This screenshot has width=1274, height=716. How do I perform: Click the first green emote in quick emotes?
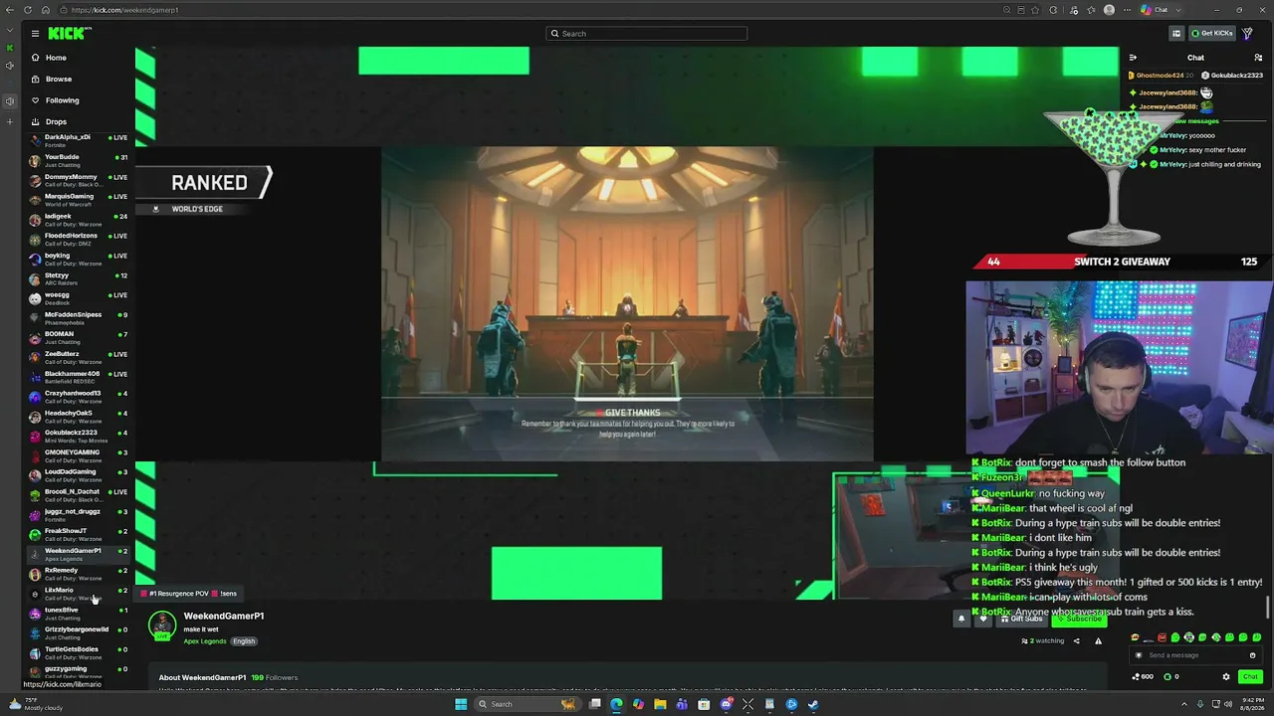1175,637
